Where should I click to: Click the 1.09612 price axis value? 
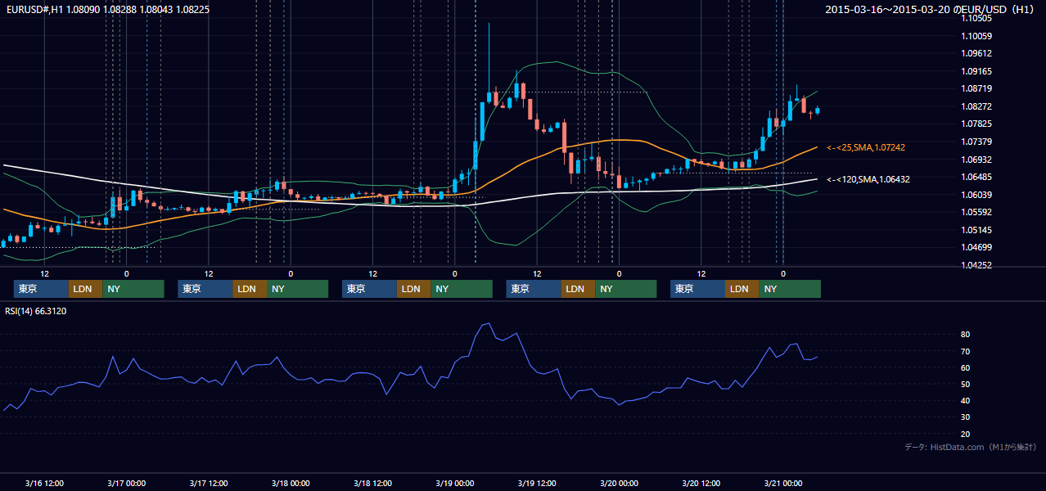[977, 53]
